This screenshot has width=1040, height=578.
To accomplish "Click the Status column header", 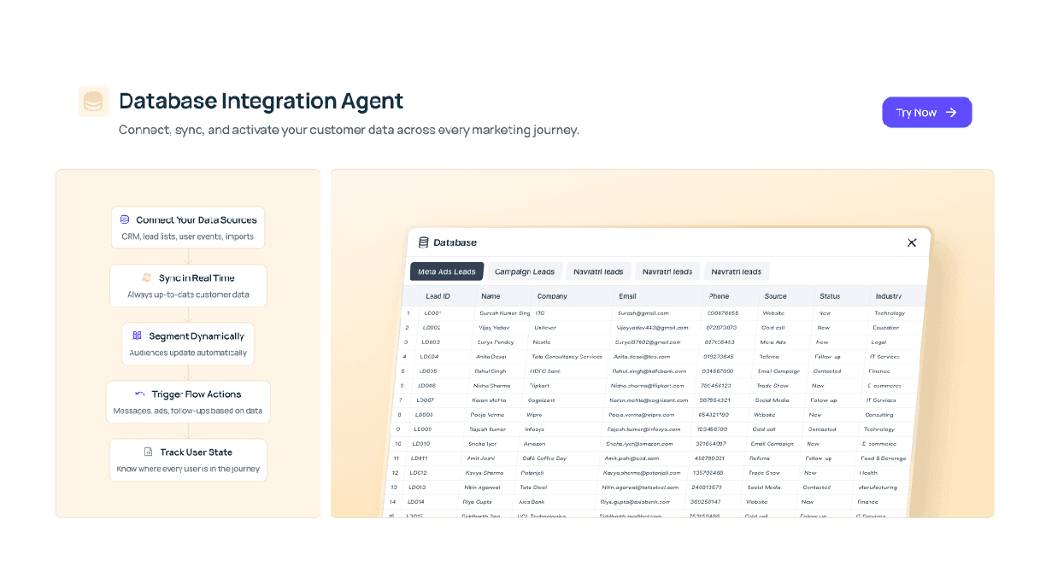I will coord(829,296).
